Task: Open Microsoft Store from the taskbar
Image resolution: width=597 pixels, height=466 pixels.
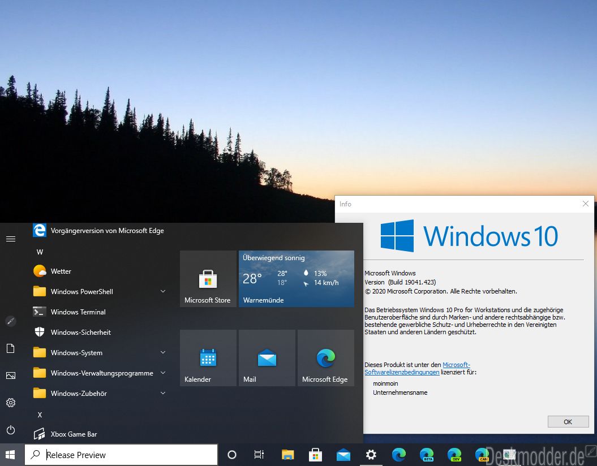Action: [x=315, y=455]
